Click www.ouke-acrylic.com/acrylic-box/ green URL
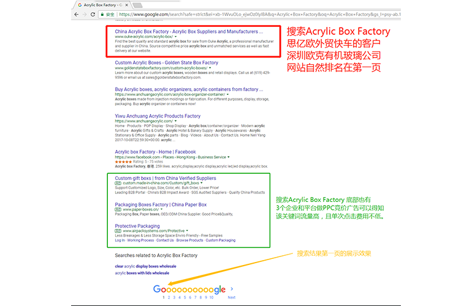Viewport: 472px width, 306px height. pyautogui.click(x=143, y=37)
